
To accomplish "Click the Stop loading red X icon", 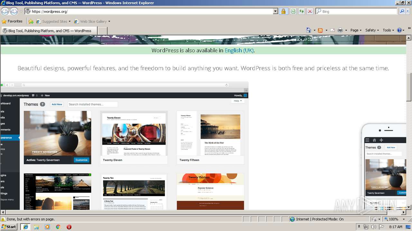I will point(310,11).
